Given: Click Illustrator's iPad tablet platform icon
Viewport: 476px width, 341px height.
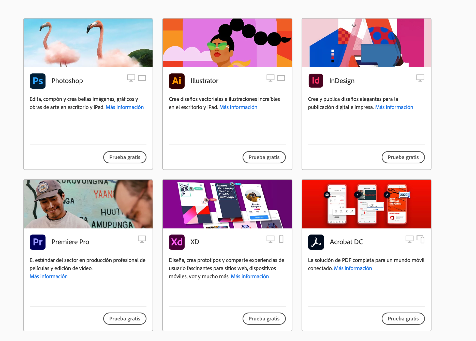Looking at the screenshot, I should (281, 78).
